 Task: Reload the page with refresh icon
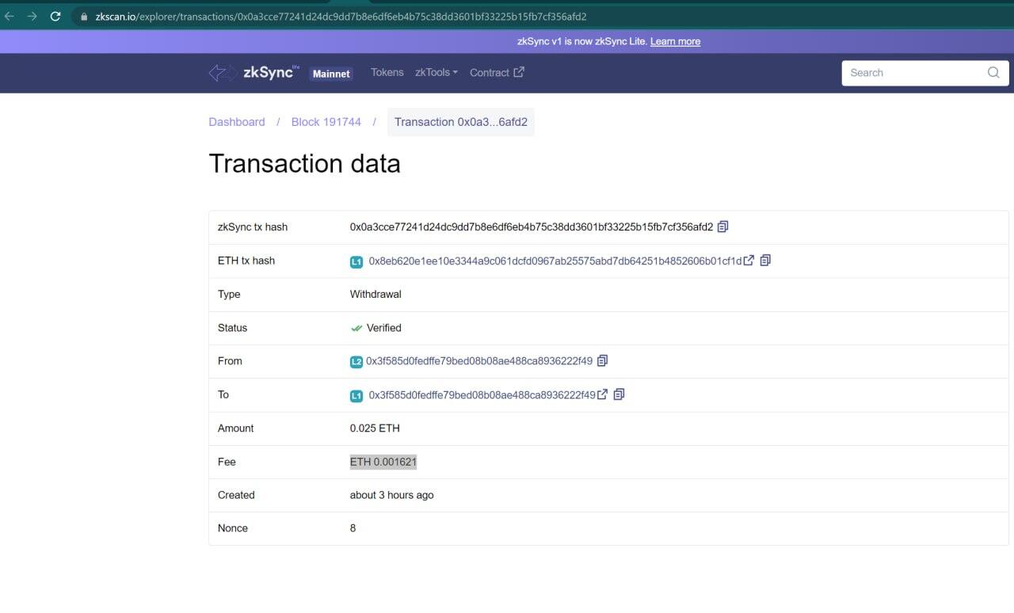(55, 16)
